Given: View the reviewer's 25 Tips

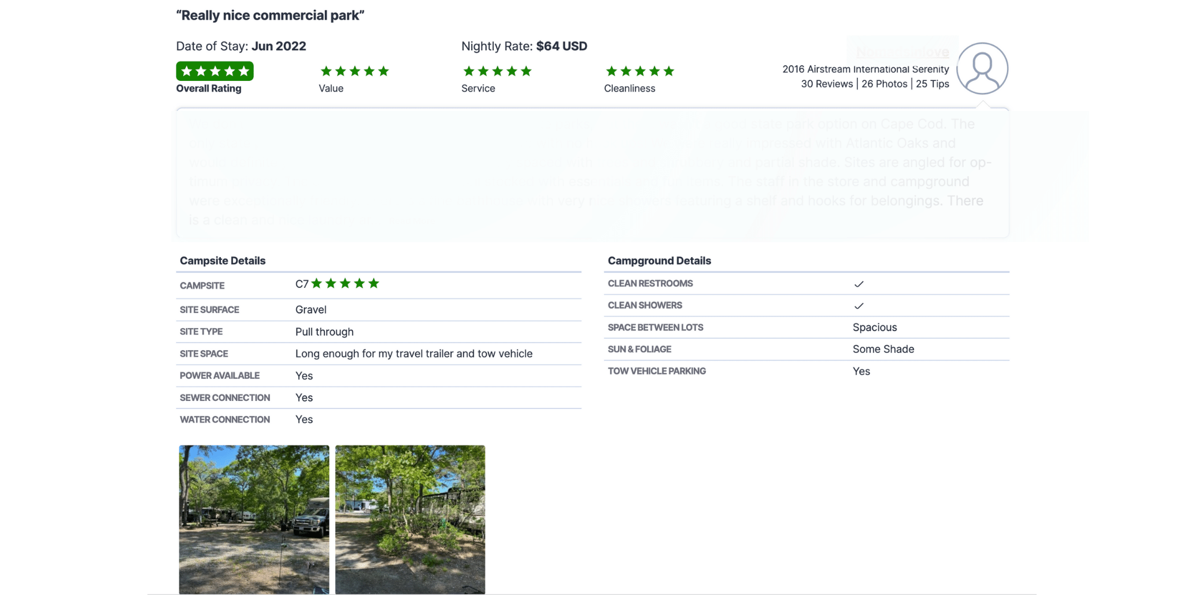Looking at the screenshot, I should [932, 84].
